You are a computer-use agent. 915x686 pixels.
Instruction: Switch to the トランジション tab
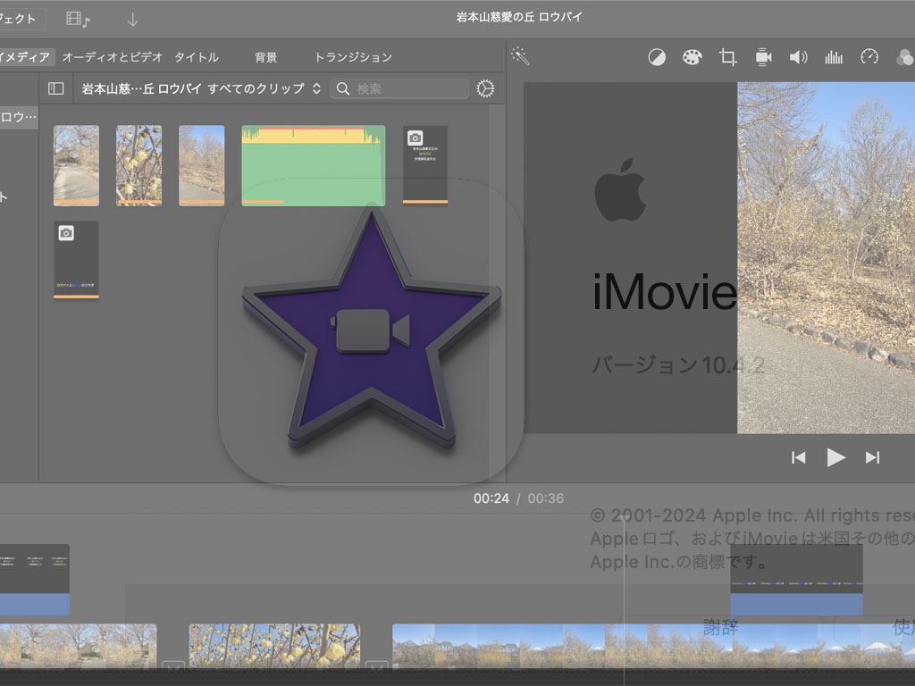point(353,57)
